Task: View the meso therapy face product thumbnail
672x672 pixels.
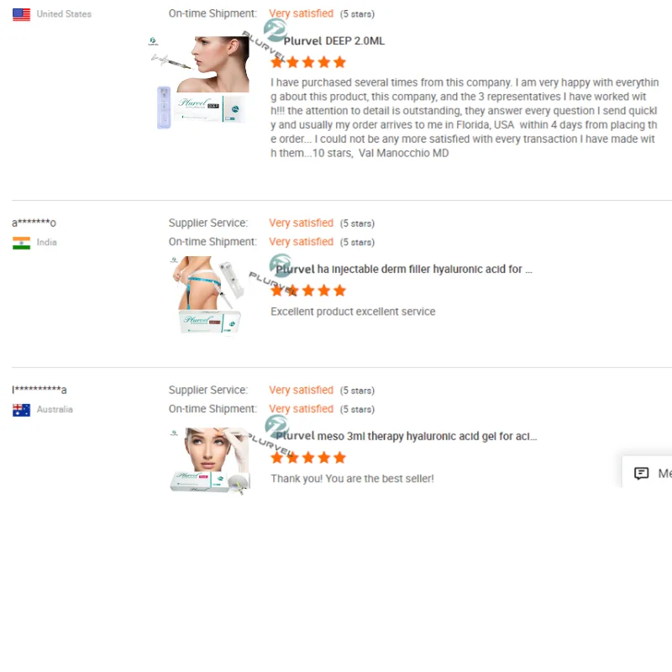Action: click(209, 461)
